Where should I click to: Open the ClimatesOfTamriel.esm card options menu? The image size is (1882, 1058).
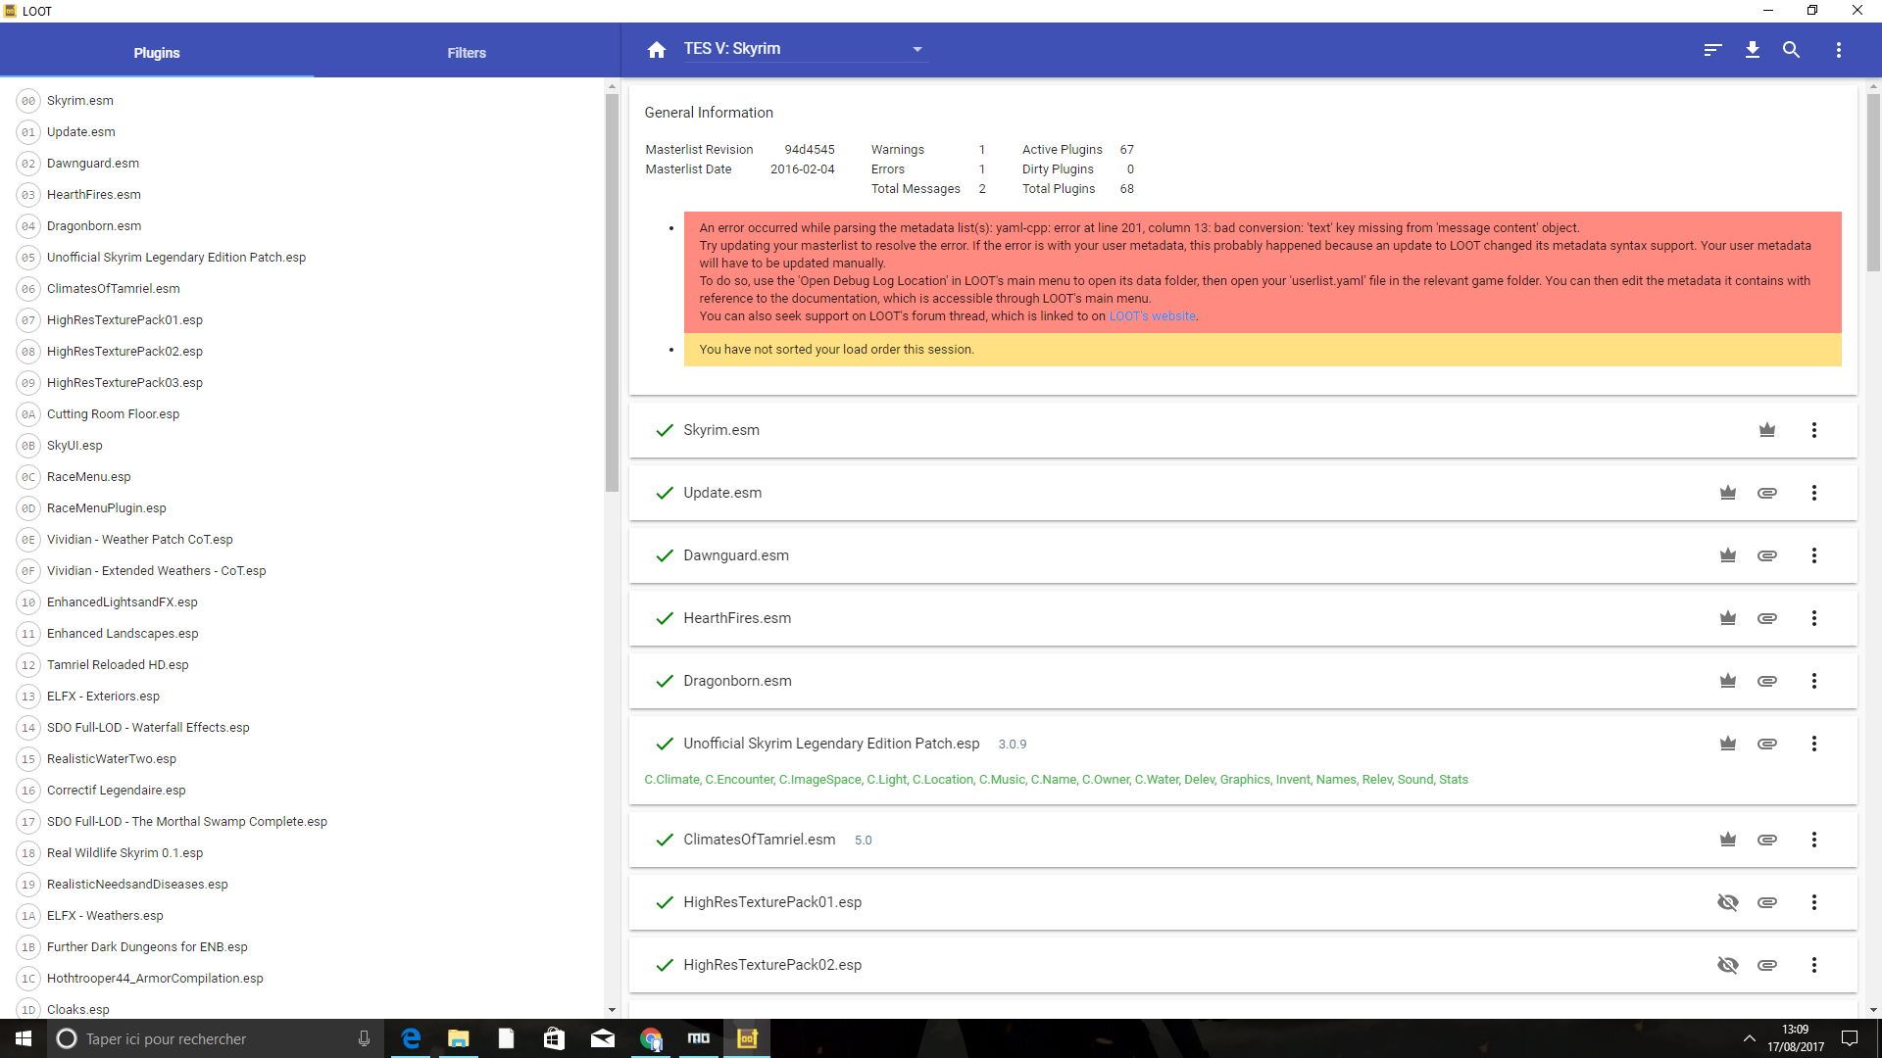1814,840
